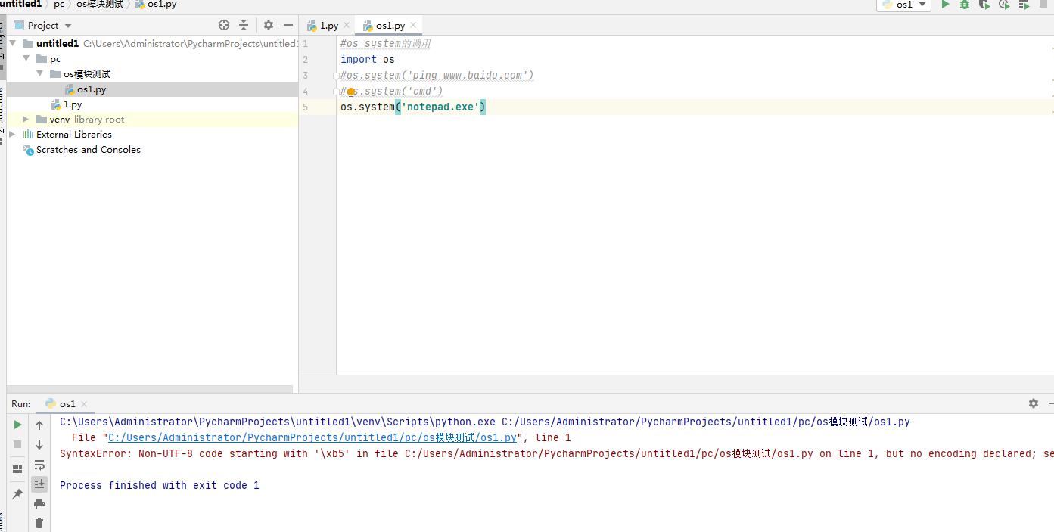The width and height of the screenshot is (1054, 532).
Task: Expand the venv library root
Action: pyautogui.click(x=26, y=120)
